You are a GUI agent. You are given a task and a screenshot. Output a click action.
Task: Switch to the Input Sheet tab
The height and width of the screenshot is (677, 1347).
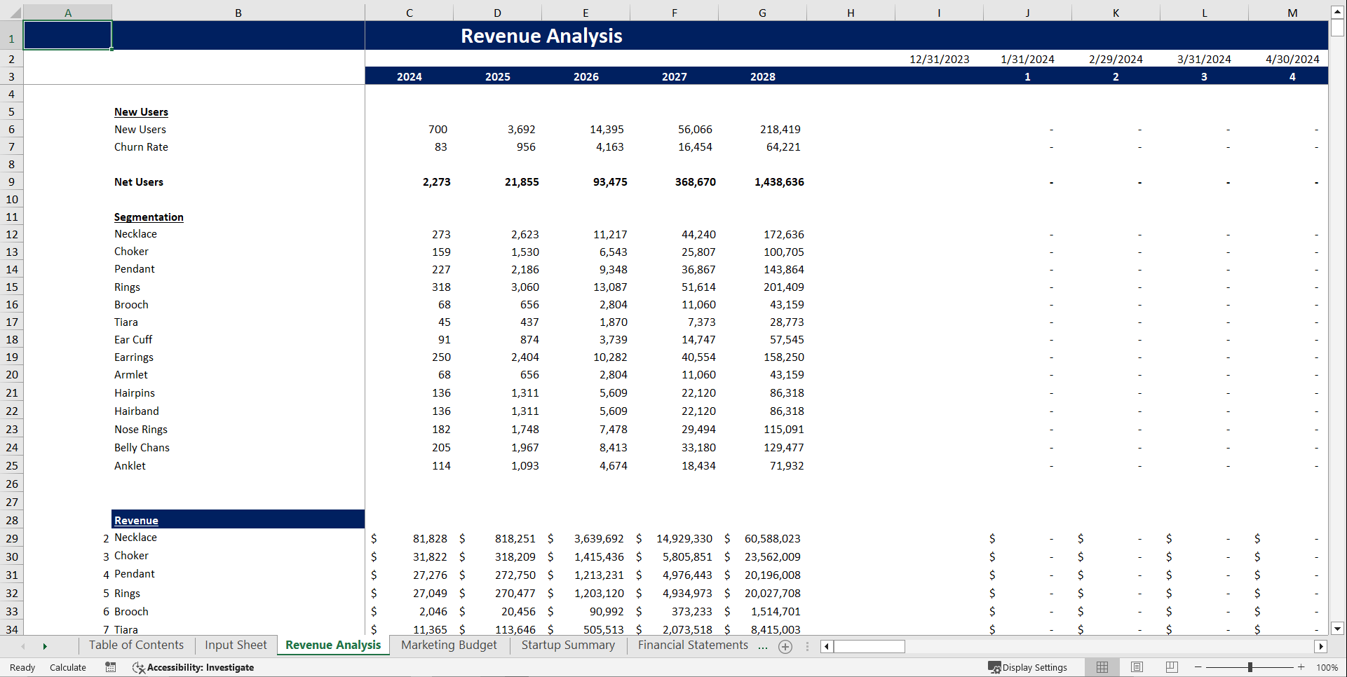(236, 645)
